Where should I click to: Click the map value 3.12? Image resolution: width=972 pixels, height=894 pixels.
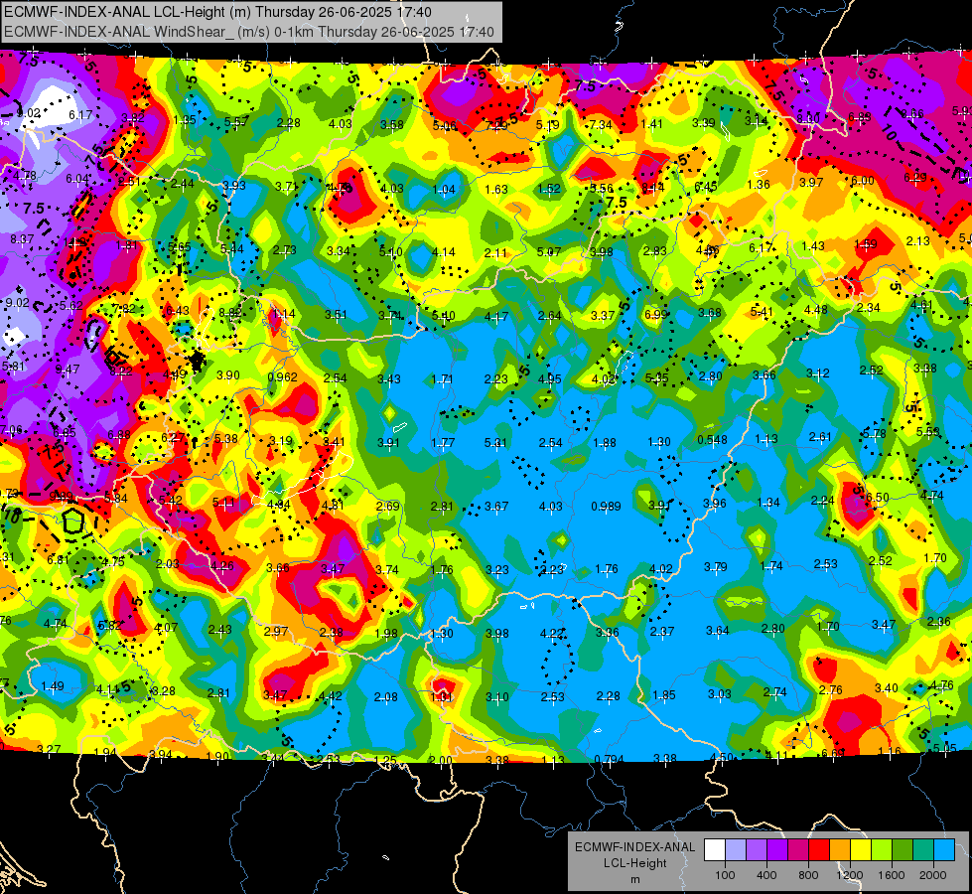[x=818, y=372]
